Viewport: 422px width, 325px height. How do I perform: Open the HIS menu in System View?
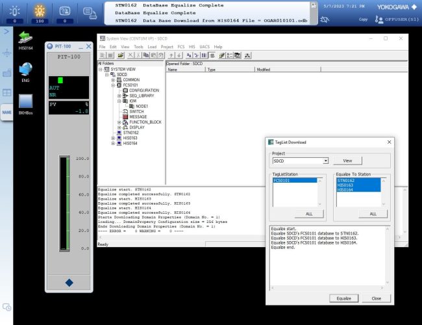[x=192, y=47]
